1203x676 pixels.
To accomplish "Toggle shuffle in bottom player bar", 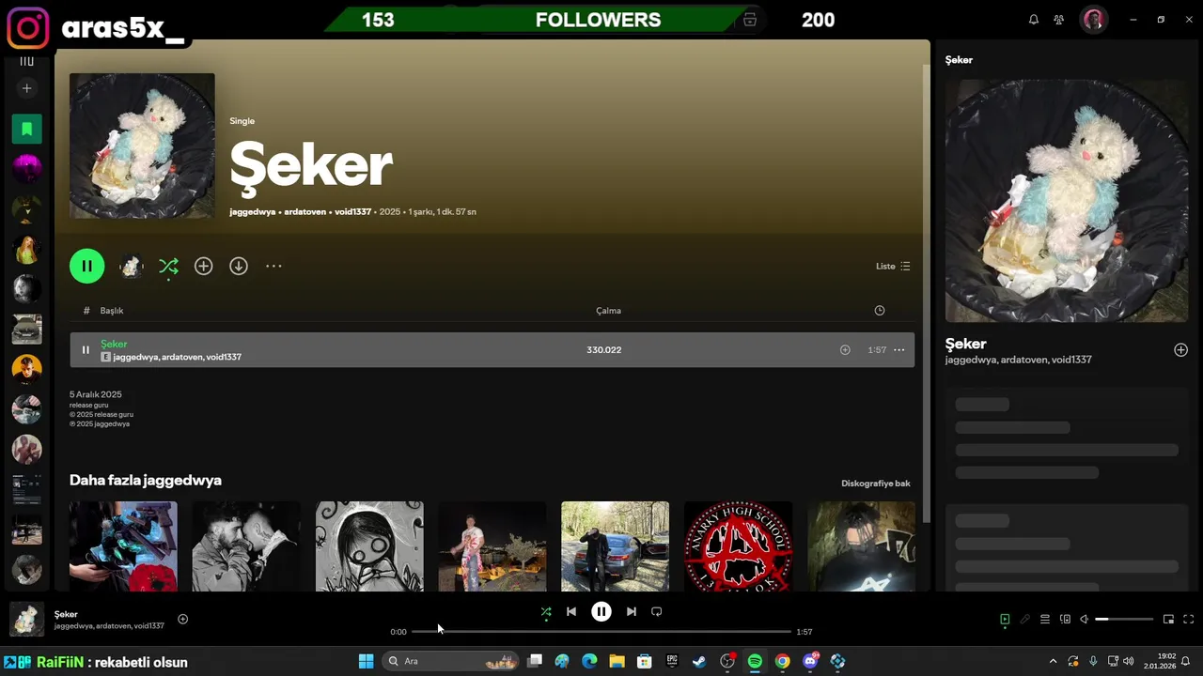I will point(546,612).
